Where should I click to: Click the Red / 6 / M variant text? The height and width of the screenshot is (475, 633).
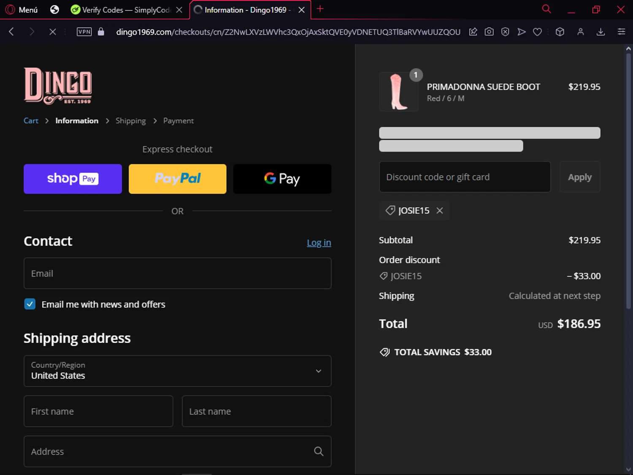pyautogui.click(x=445, y=98)
